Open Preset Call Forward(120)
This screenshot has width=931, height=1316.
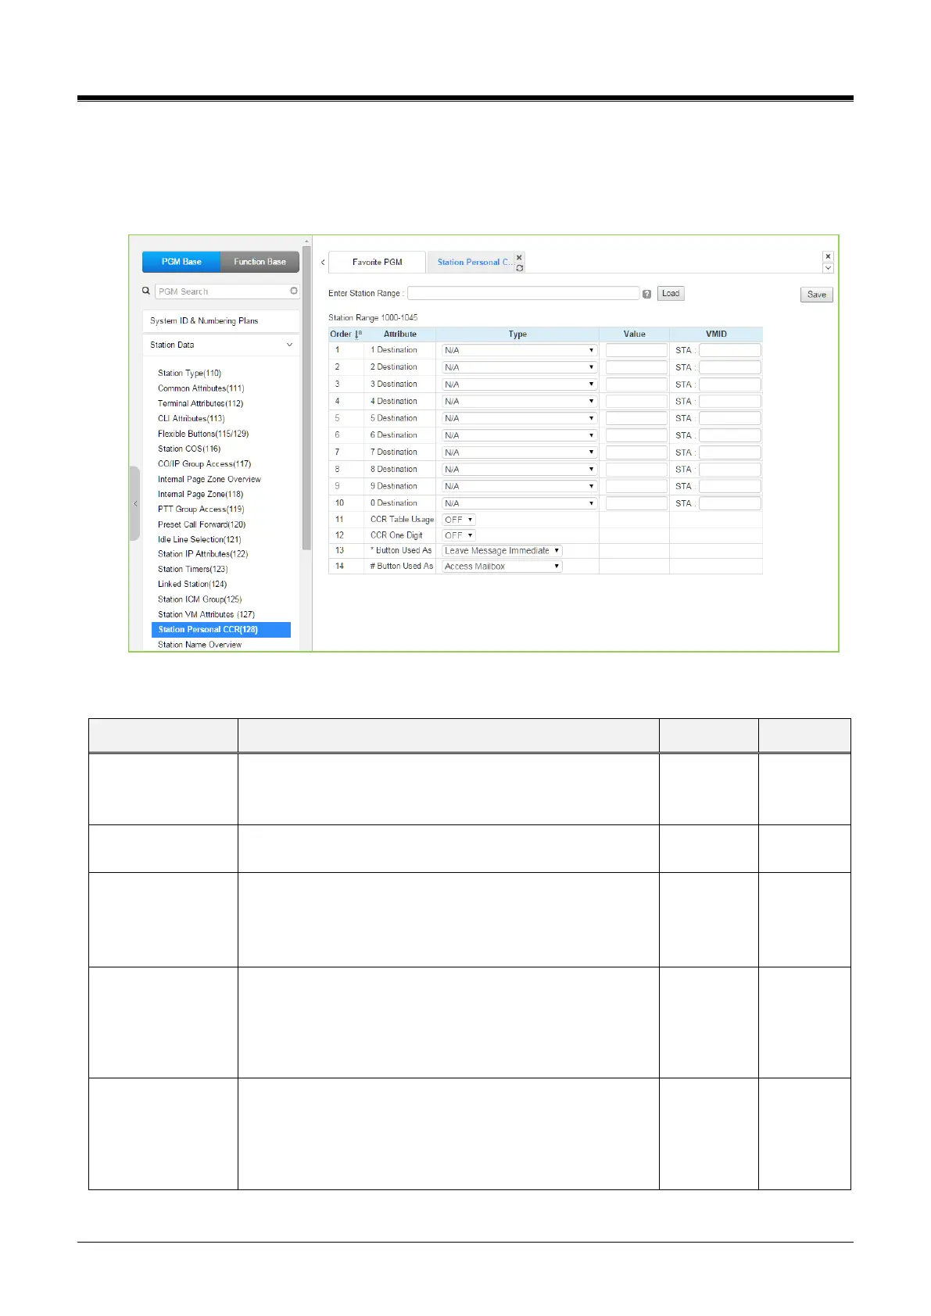(x=202, y=524)
